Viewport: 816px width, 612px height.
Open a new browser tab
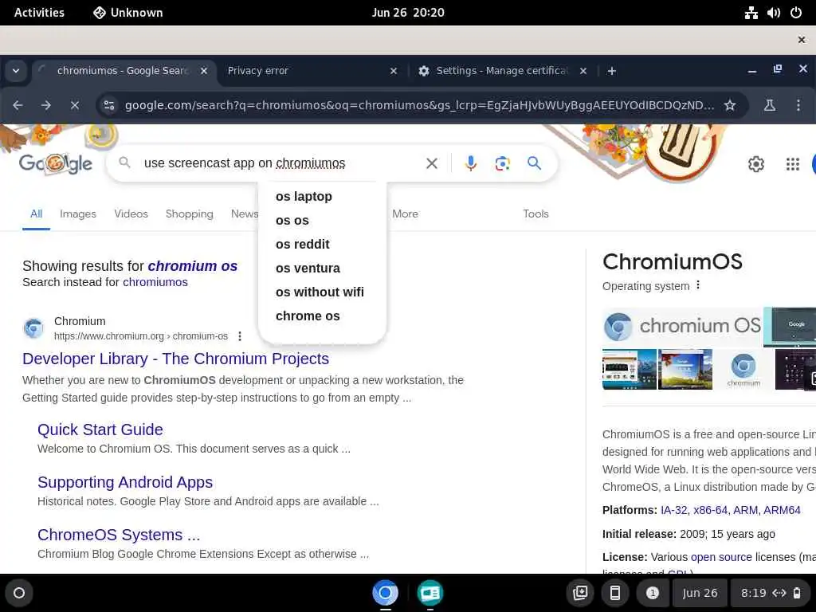coord(612,71)
